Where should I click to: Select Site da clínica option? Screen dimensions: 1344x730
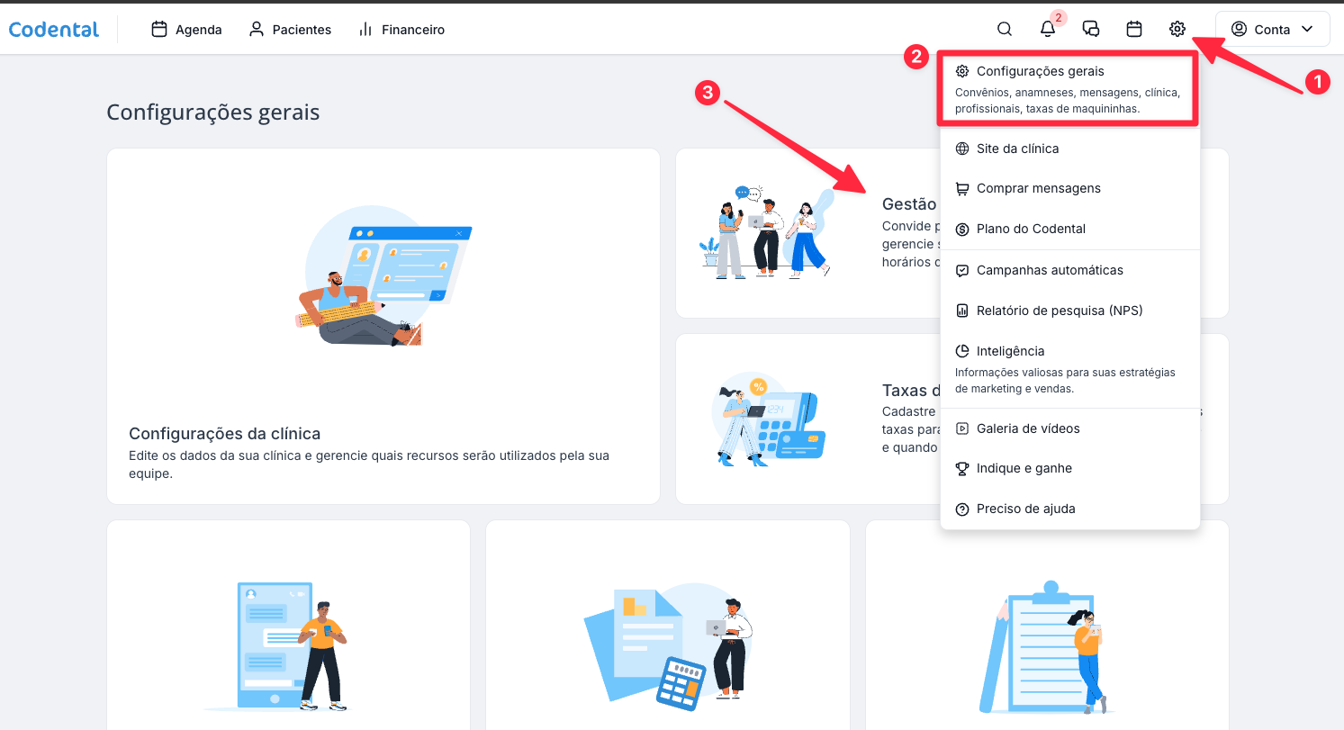tap(1017, 149)
